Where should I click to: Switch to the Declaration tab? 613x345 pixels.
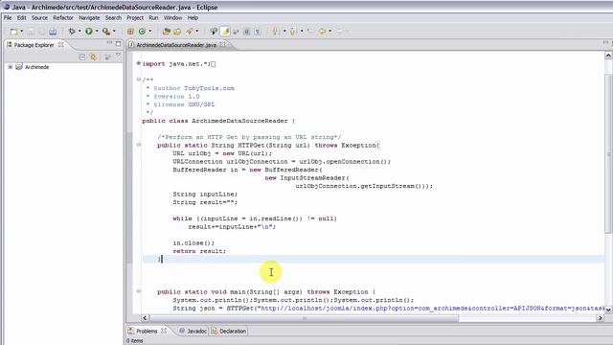[x=229, y=331]
